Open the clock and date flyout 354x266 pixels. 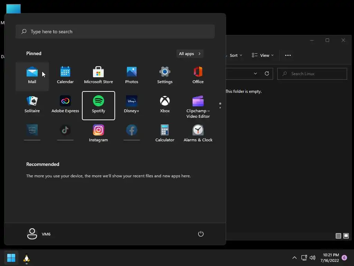[329, 258]
